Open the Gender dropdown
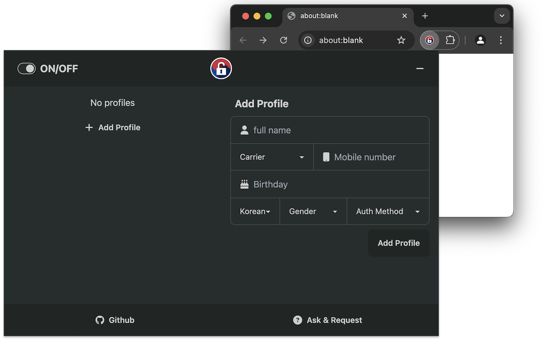The width and height of the screenshot is (545, 341). [313, 211]
